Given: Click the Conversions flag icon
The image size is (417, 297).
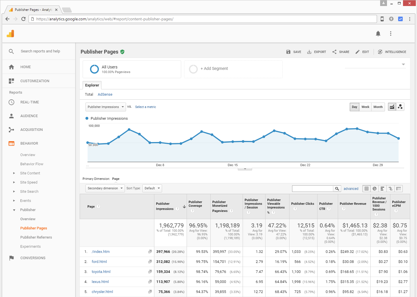Looking at the screenshot, I should (x=11, y=258).
